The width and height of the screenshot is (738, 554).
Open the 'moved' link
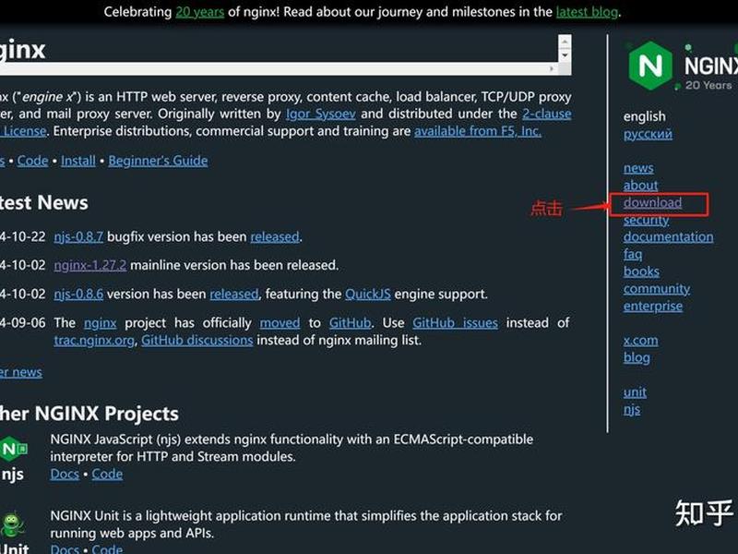[280, 323]
